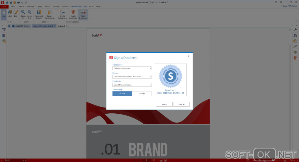Open the bookmarks panel icon on left sidebar
Image resolution: width=299 pixels, height=162 pixels.
click(x=4, y=35)
